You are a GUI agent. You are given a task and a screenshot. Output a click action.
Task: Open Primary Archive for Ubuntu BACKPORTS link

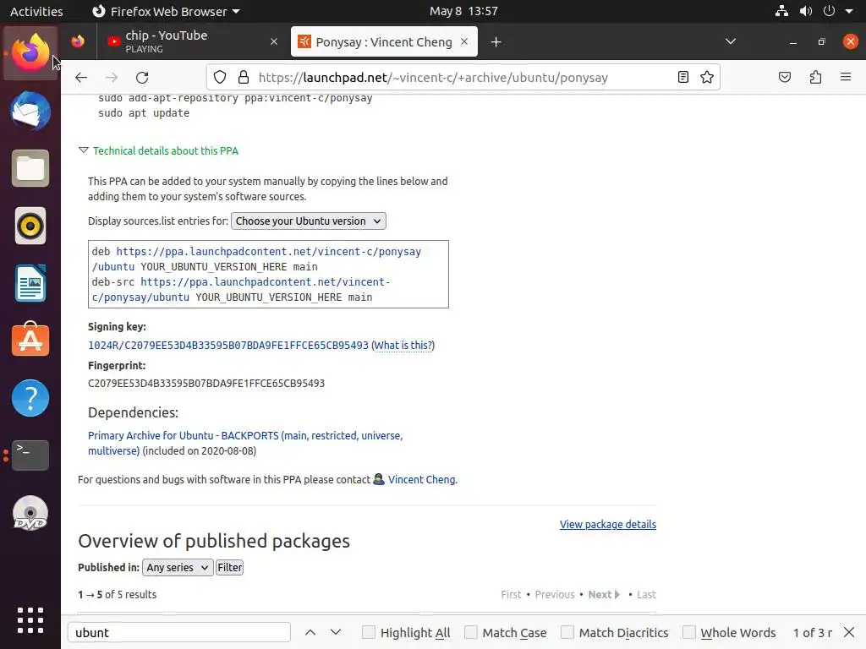[x=245, y=443]
